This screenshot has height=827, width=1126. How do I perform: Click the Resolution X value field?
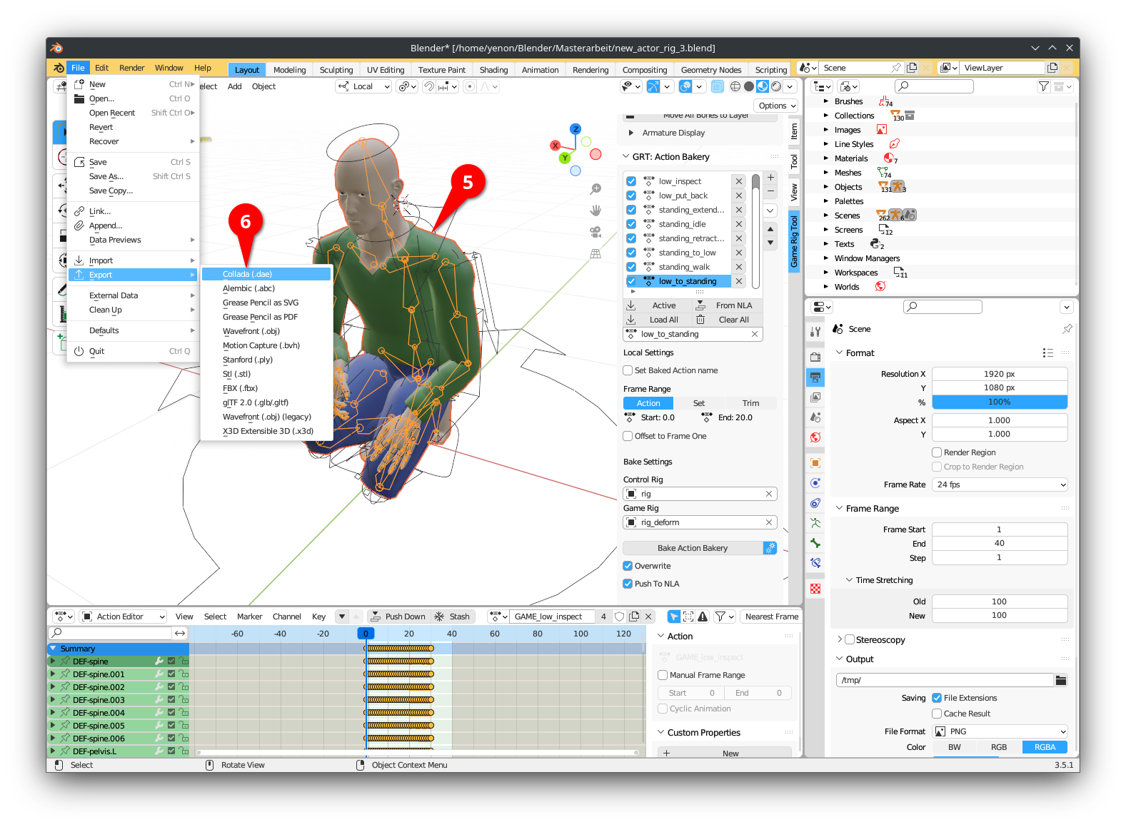pos(999,374)
